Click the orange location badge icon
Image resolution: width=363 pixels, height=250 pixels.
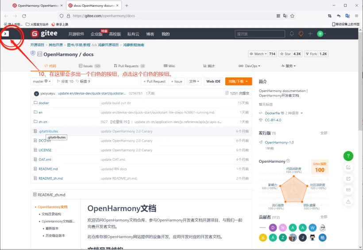click(301, 34)
